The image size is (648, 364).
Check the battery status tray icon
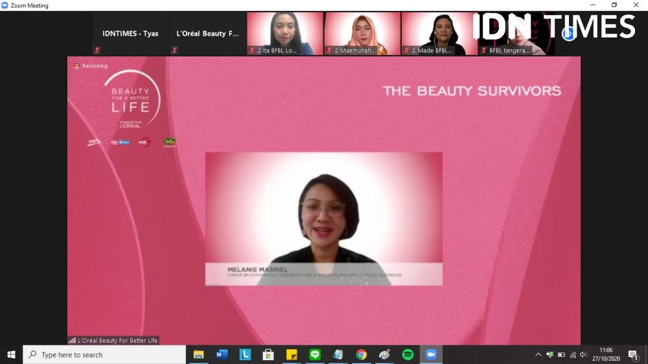pos(561,354)
